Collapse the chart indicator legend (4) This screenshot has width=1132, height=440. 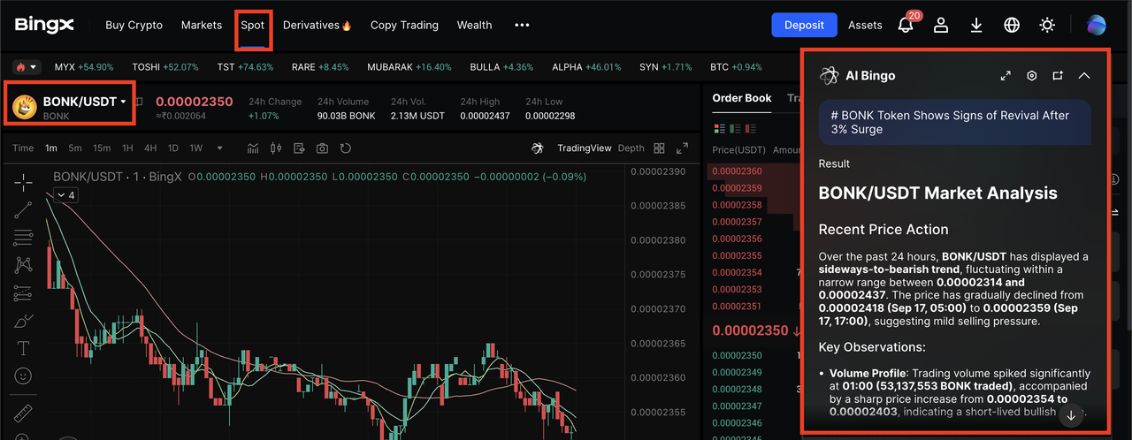point(65,194)
